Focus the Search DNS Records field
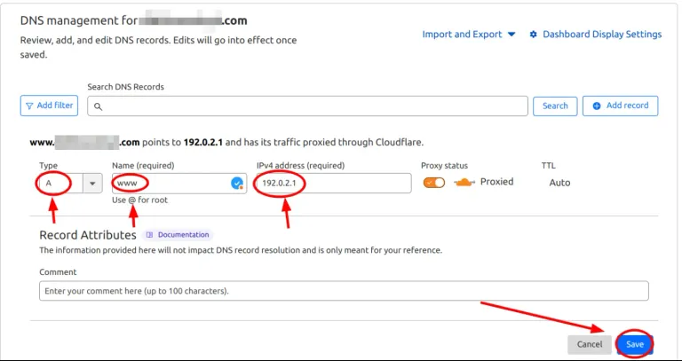Image resolution: width=682 pixels, height=361 pixels. click(x=311, y=106)
